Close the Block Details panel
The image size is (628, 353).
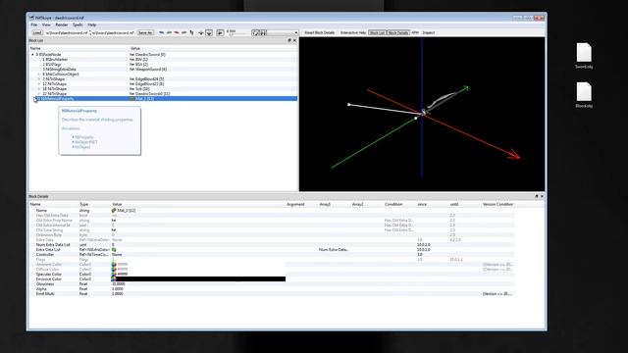point(542,196)
